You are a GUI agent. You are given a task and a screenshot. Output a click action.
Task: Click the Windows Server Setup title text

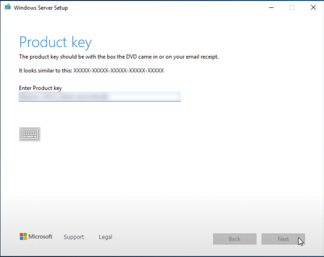point(41,8)
